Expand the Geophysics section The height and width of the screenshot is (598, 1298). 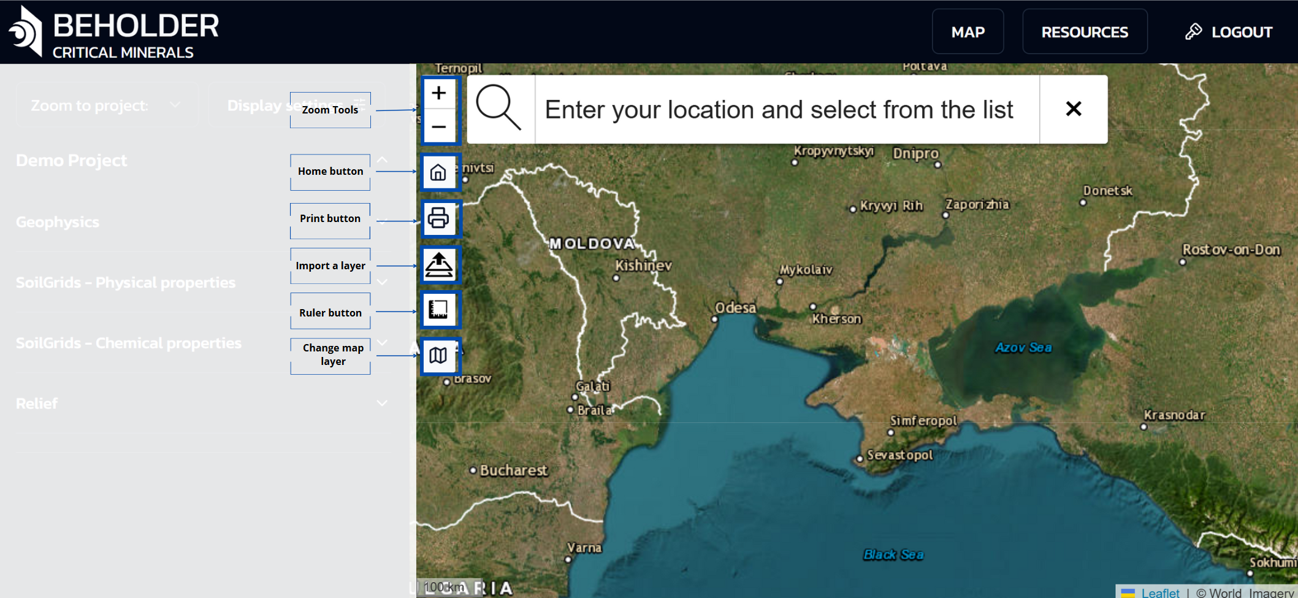58,222
